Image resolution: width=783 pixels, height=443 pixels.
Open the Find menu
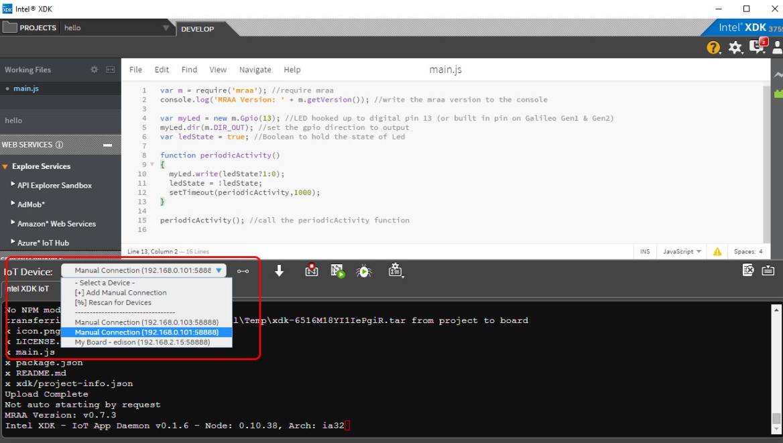(189, 70)
